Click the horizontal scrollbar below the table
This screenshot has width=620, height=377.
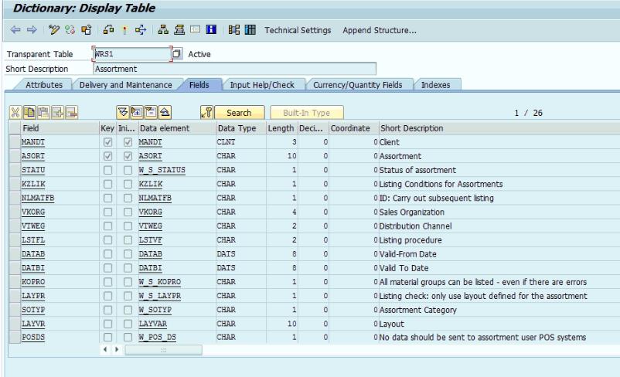click(162, 350)
